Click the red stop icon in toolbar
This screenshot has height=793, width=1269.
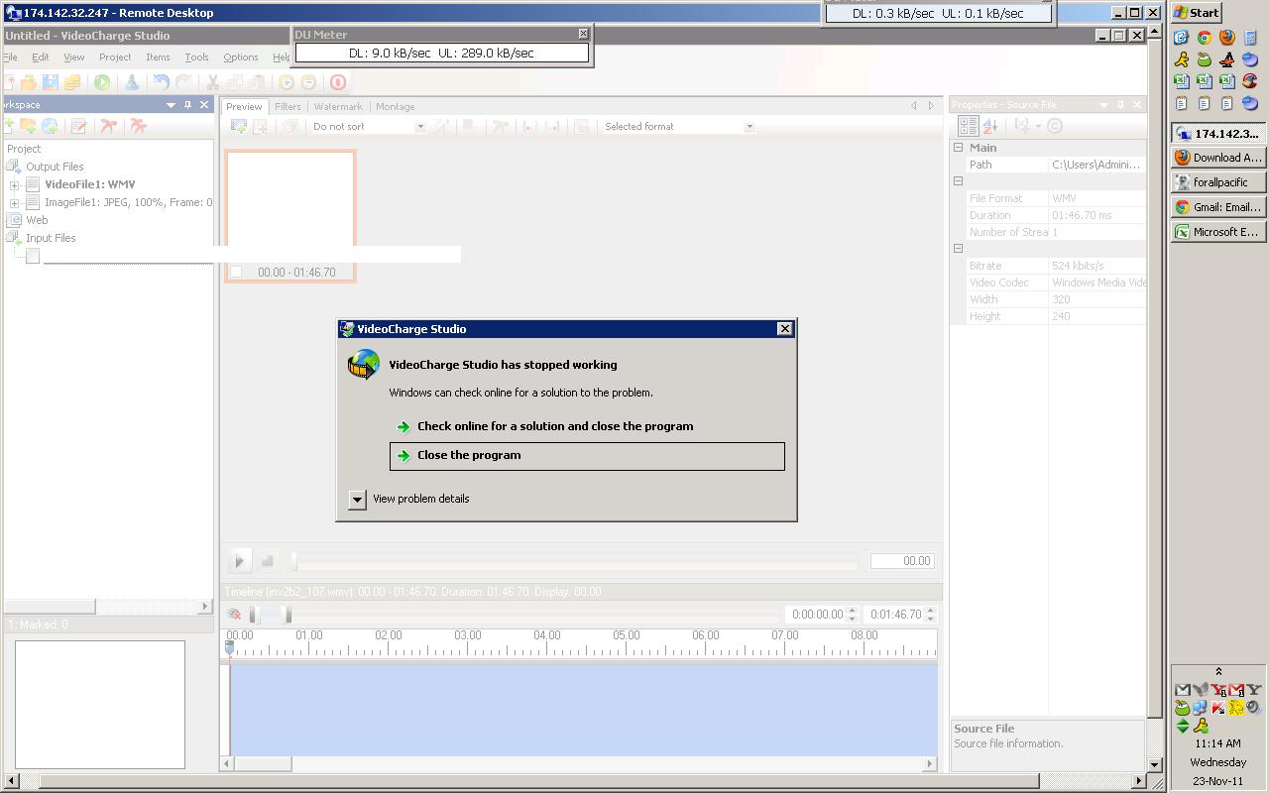pos(338,82)
